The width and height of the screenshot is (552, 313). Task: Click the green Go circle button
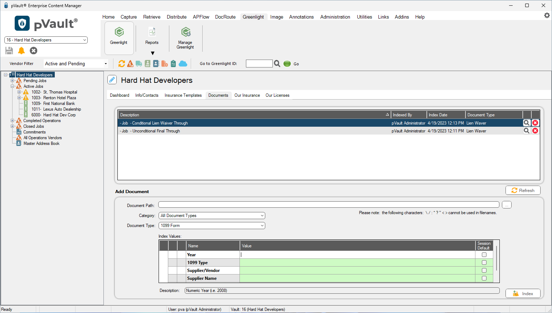287,64
